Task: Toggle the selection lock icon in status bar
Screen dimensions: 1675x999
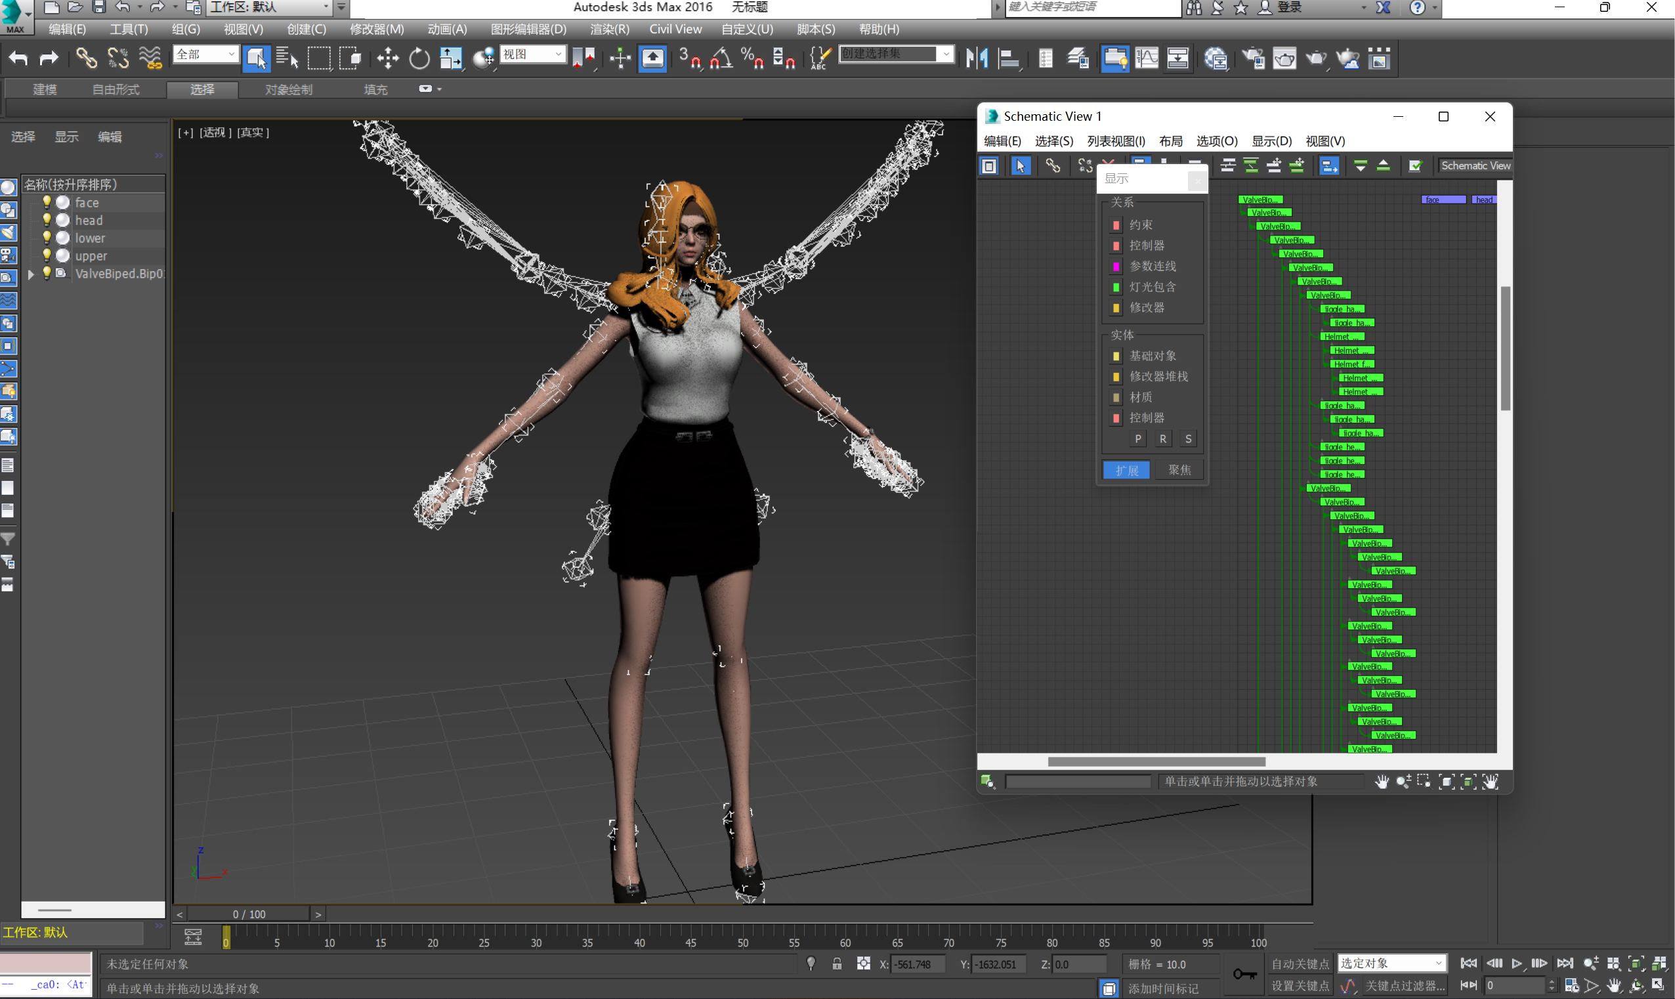Action: pos(836,964)
